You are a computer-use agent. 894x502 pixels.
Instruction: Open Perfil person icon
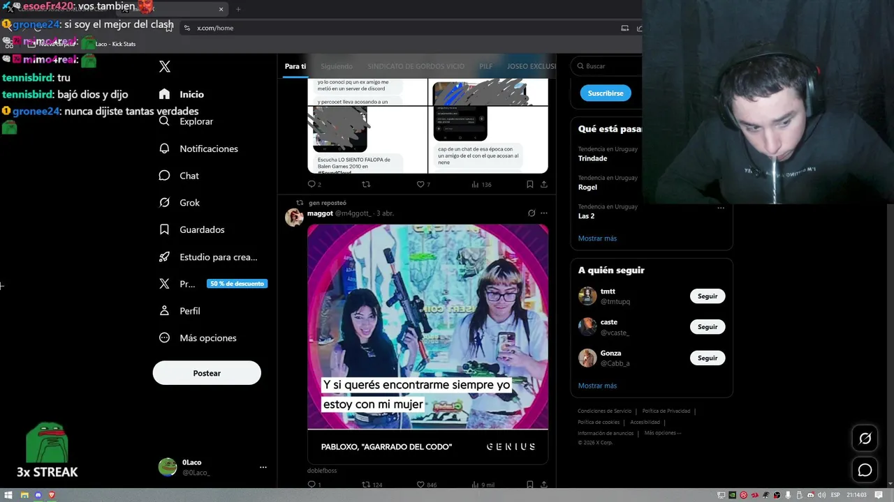164,311
